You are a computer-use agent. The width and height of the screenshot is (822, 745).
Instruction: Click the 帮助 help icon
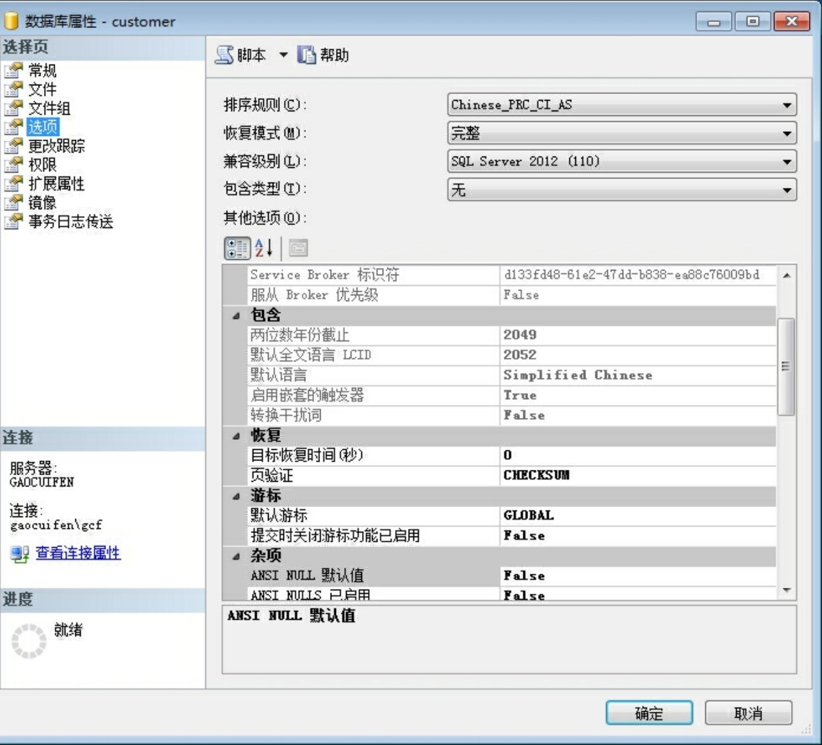[307, 55]
